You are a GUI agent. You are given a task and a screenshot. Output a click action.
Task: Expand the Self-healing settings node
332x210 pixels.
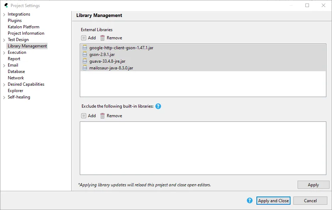click(x=4, y=97)
